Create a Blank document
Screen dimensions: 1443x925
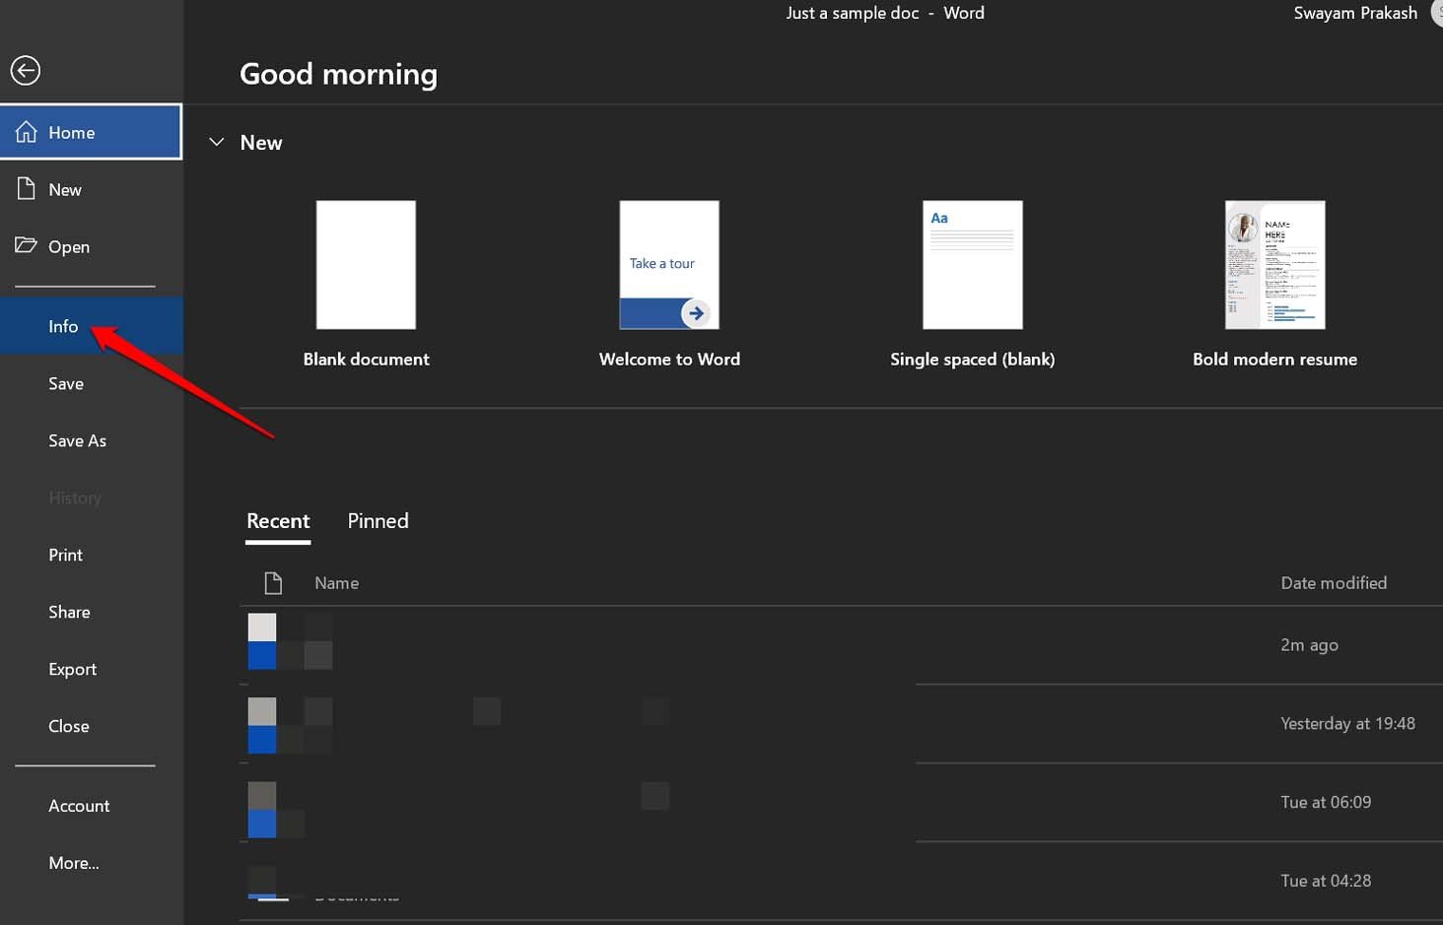pyautogui.click(x=366, y=285)
